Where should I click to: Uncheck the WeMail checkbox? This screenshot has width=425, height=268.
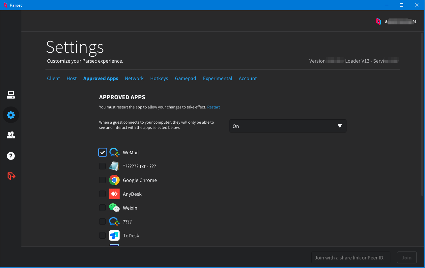point(103,152)
